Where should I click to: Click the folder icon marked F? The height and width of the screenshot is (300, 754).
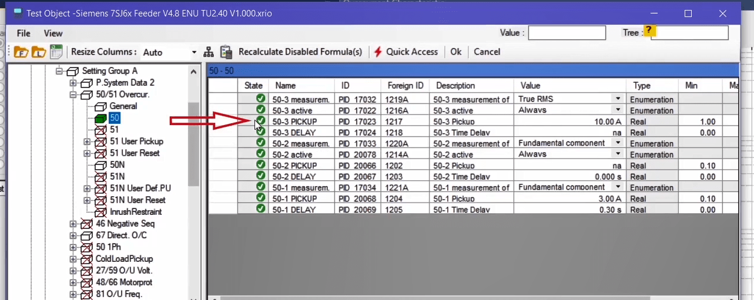point(21,52)
